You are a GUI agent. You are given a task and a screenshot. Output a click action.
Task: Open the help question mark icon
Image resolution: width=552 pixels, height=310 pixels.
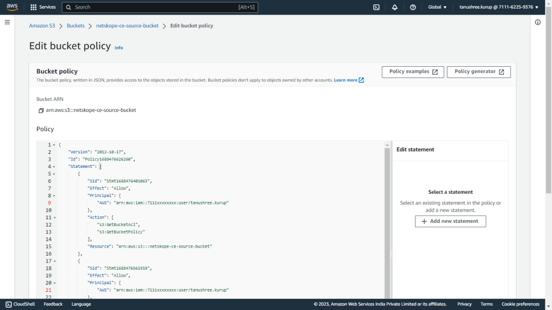click(x=413, y=7)
